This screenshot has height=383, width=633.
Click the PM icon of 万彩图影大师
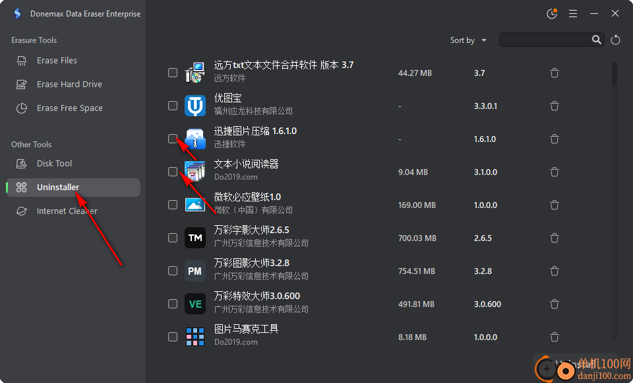195,271
